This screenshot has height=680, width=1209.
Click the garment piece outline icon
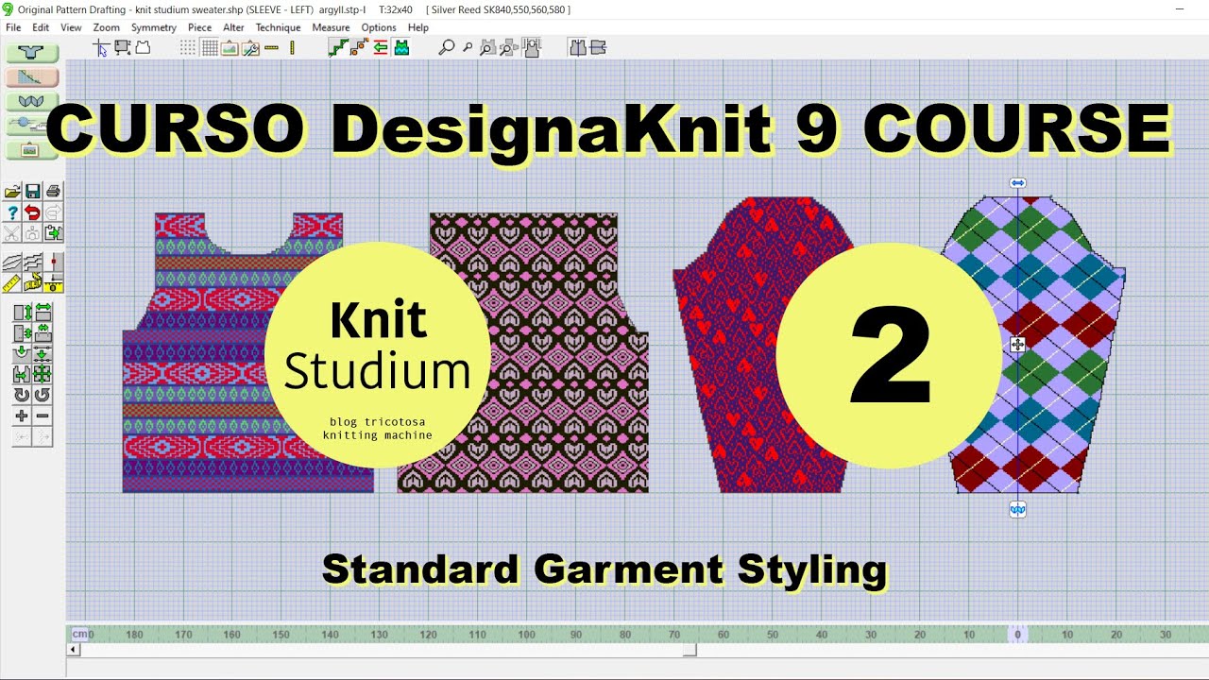coord(143,47)
